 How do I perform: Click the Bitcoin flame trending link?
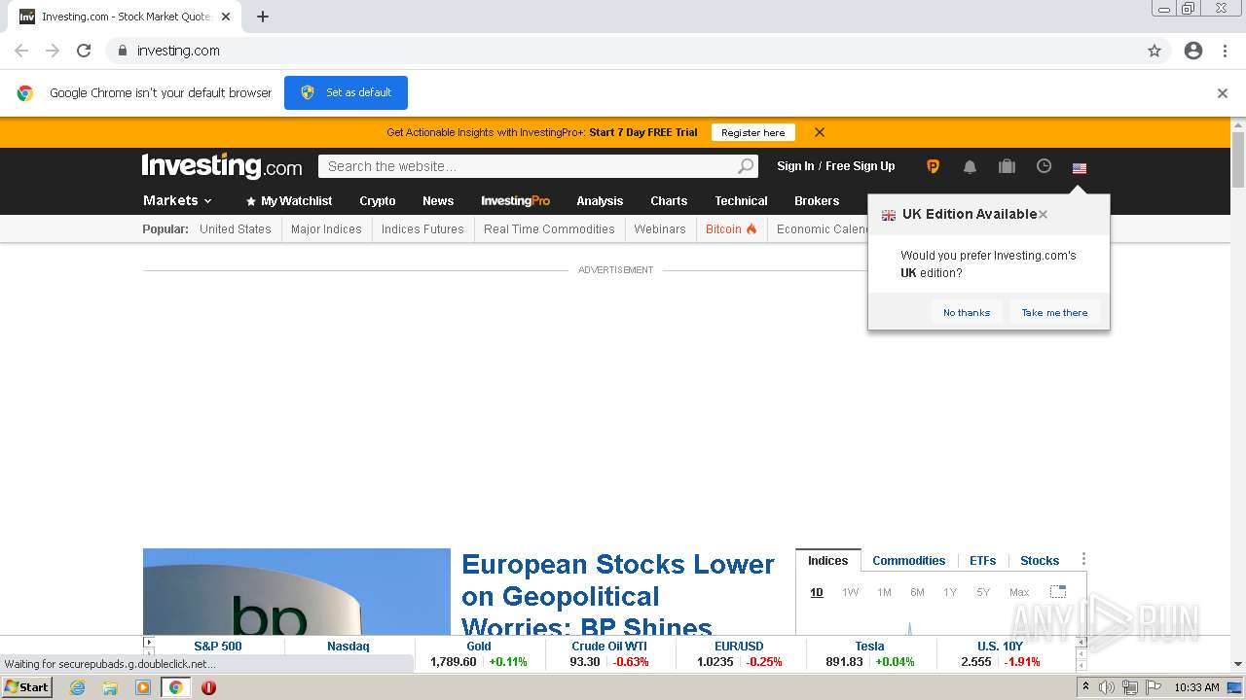pyautogui.click(x=731, y=229)
